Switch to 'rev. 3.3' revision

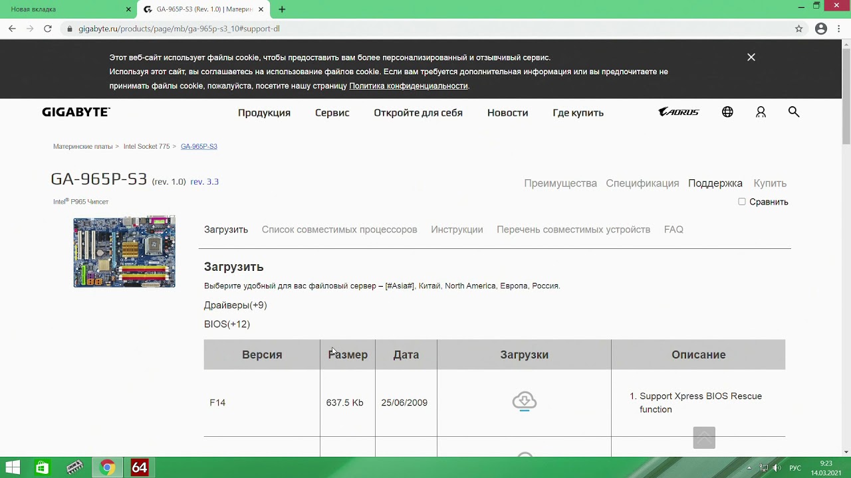tap(204, 181)
